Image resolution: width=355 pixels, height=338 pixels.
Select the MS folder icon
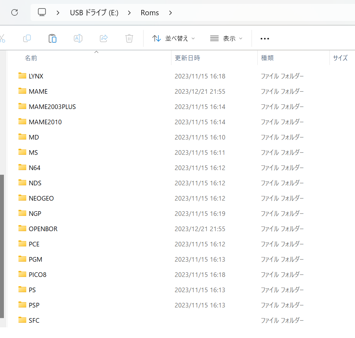pos(22,152)
